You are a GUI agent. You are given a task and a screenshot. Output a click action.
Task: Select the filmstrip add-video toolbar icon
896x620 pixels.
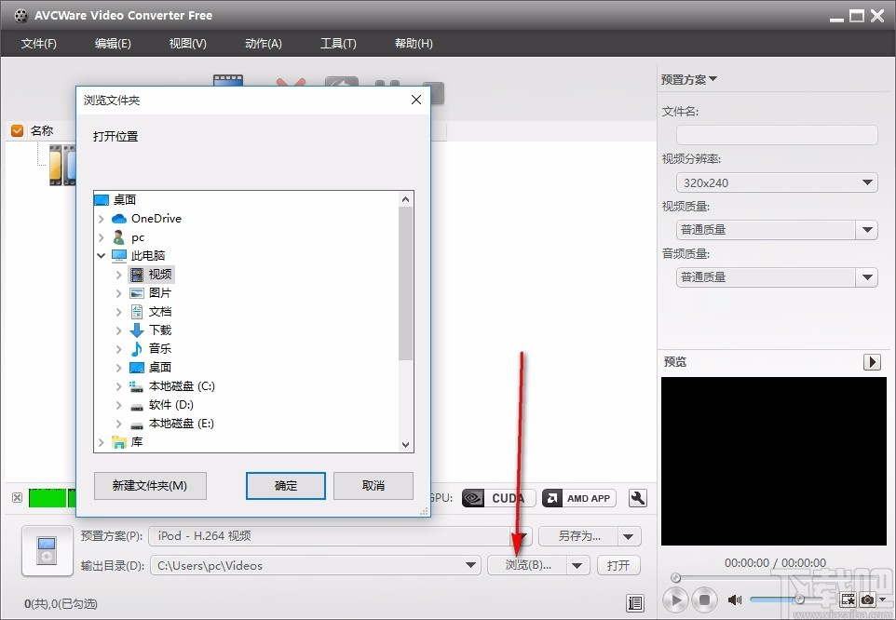[226, 78]
